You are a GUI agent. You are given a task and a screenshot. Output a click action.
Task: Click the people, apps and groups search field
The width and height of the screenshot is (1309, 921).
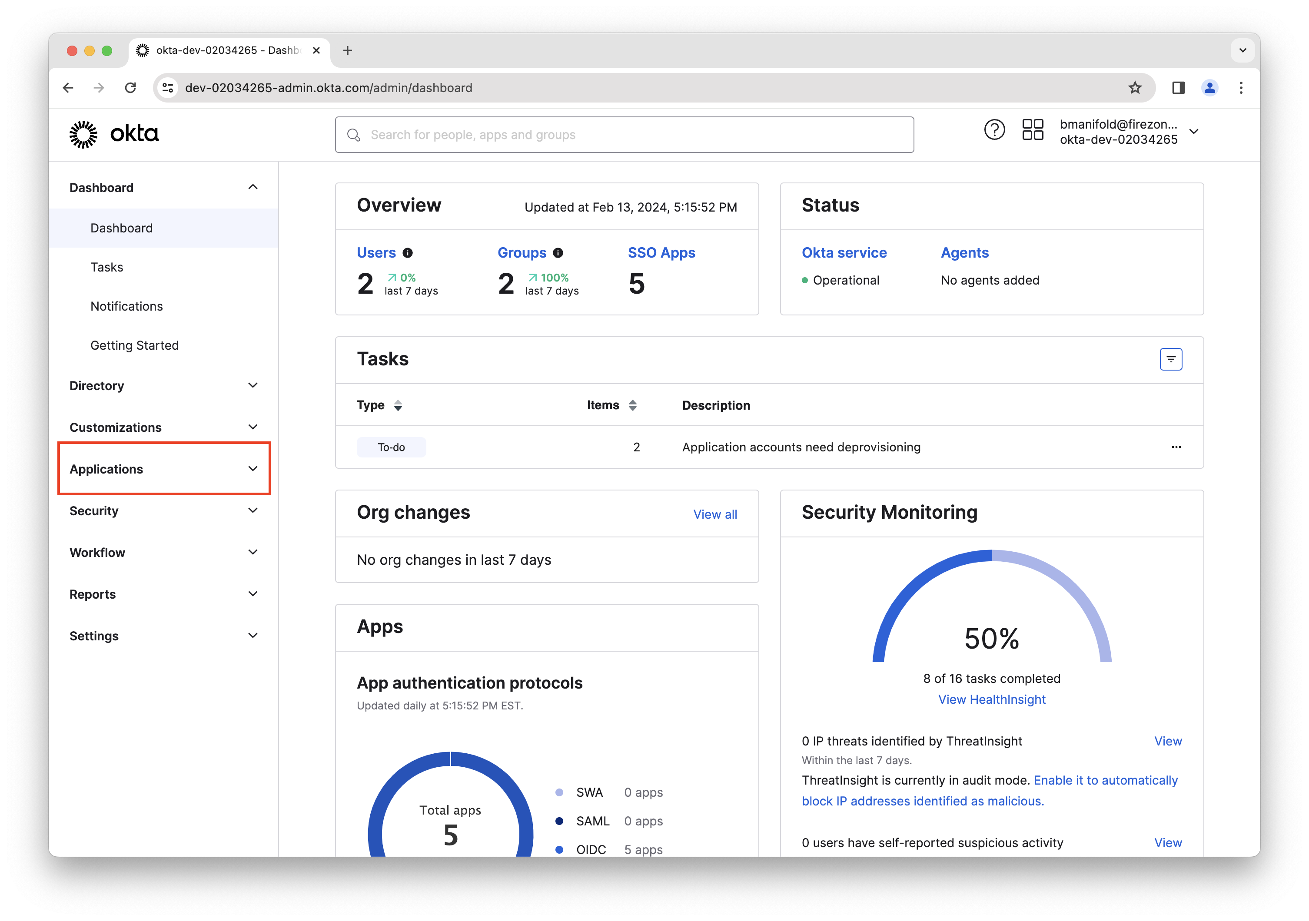point(624,135)
